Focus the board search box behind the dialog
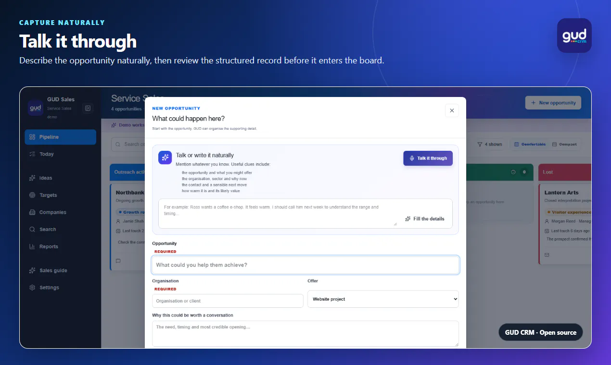The height and width of the screenshot is (365, 611). tap(128, 144)
